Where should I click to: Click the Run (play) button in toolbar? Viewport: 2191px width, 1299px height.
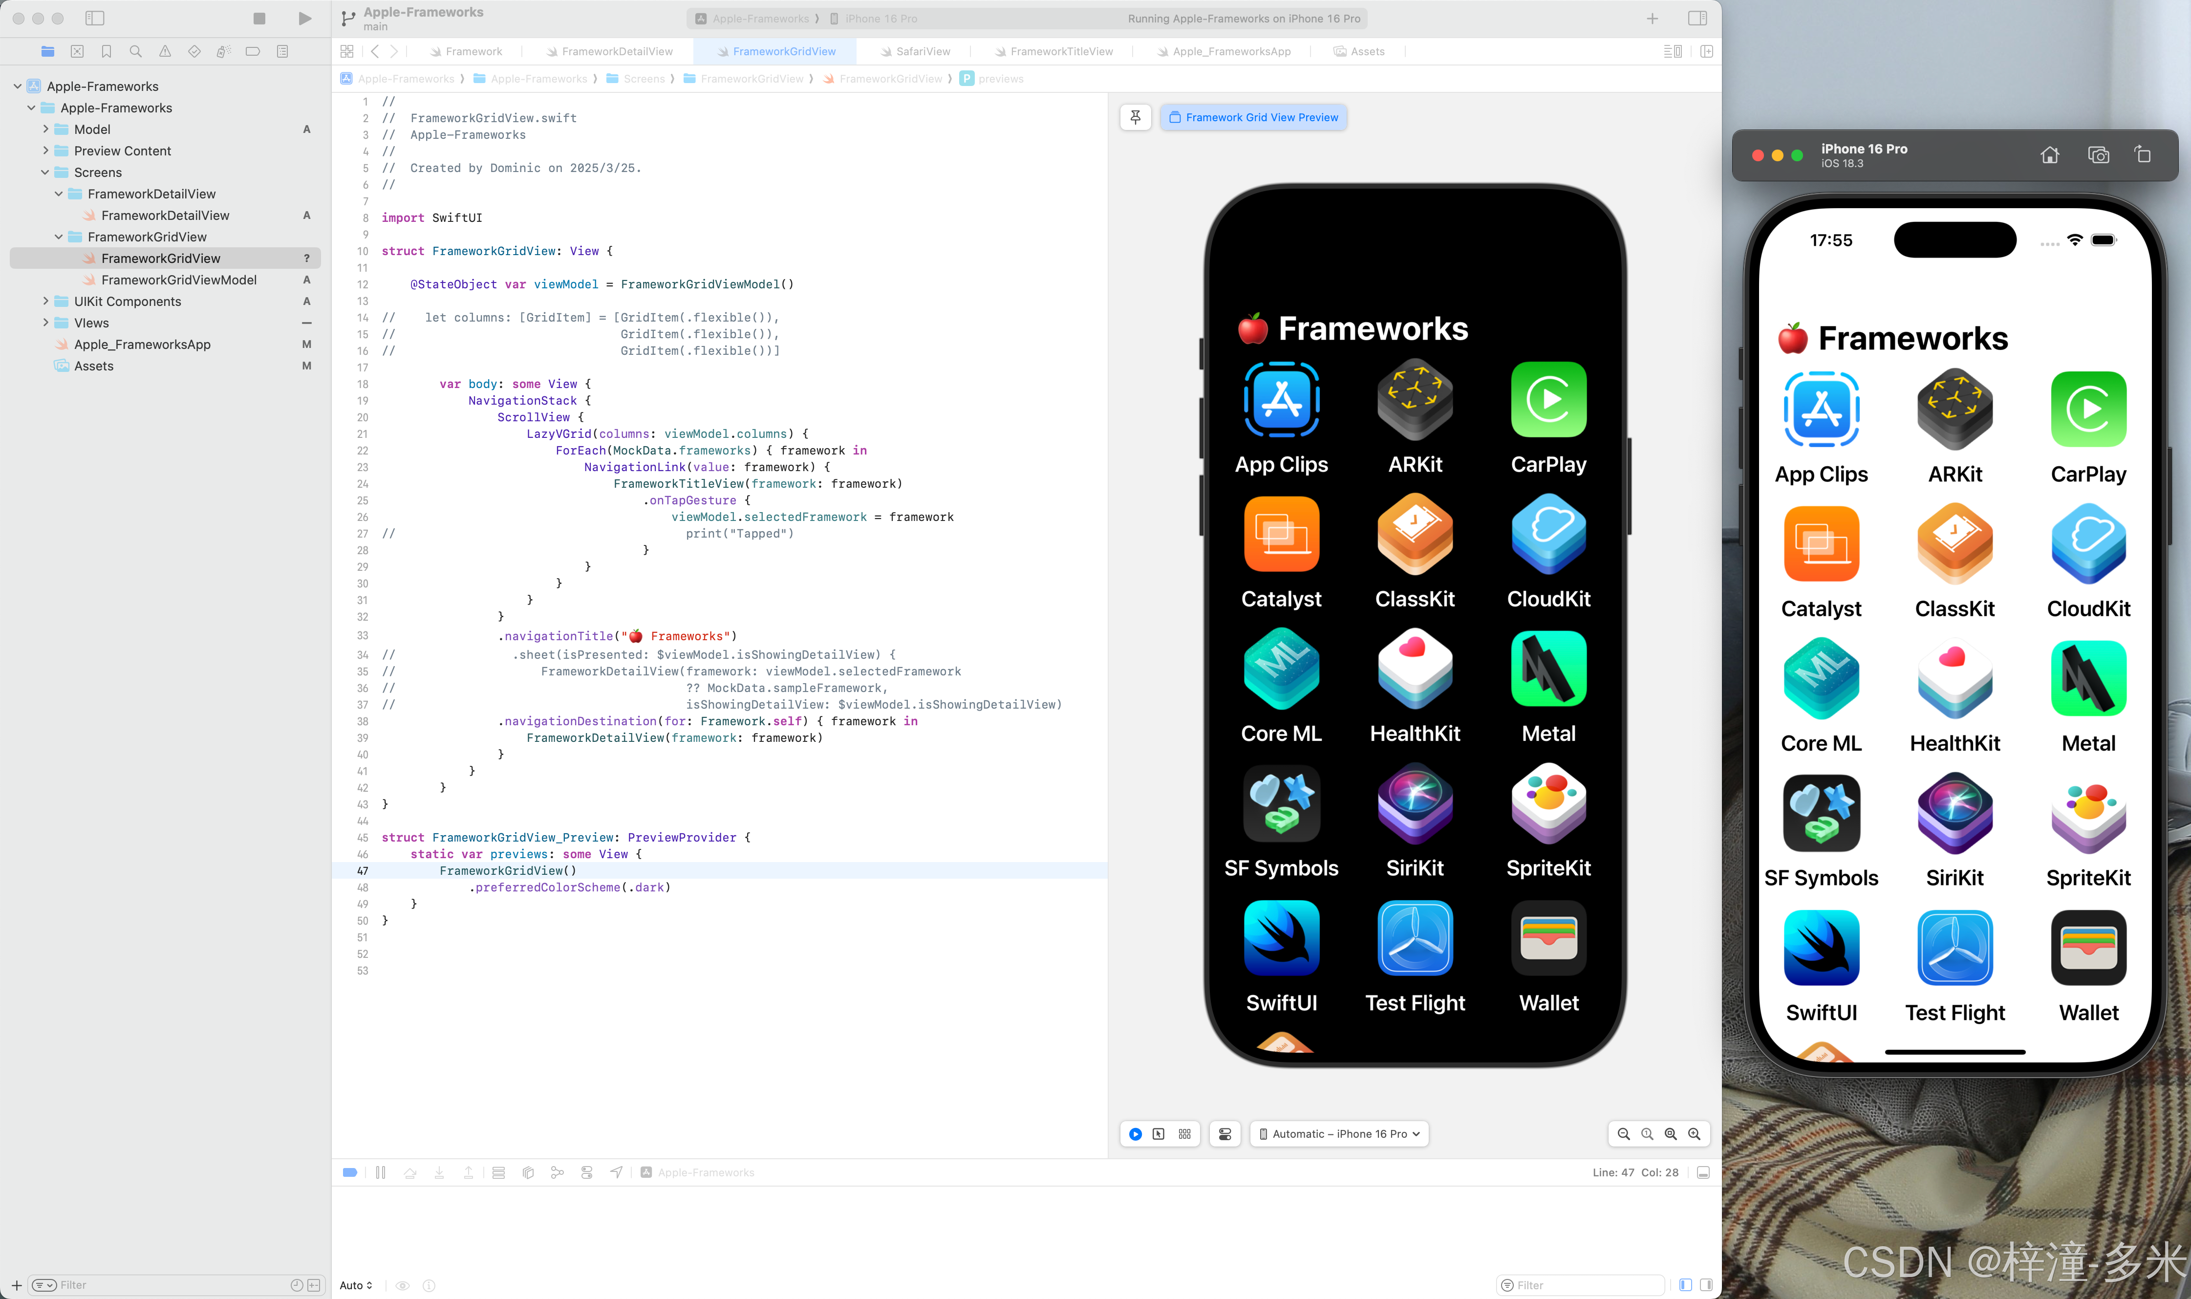point(304,19)
